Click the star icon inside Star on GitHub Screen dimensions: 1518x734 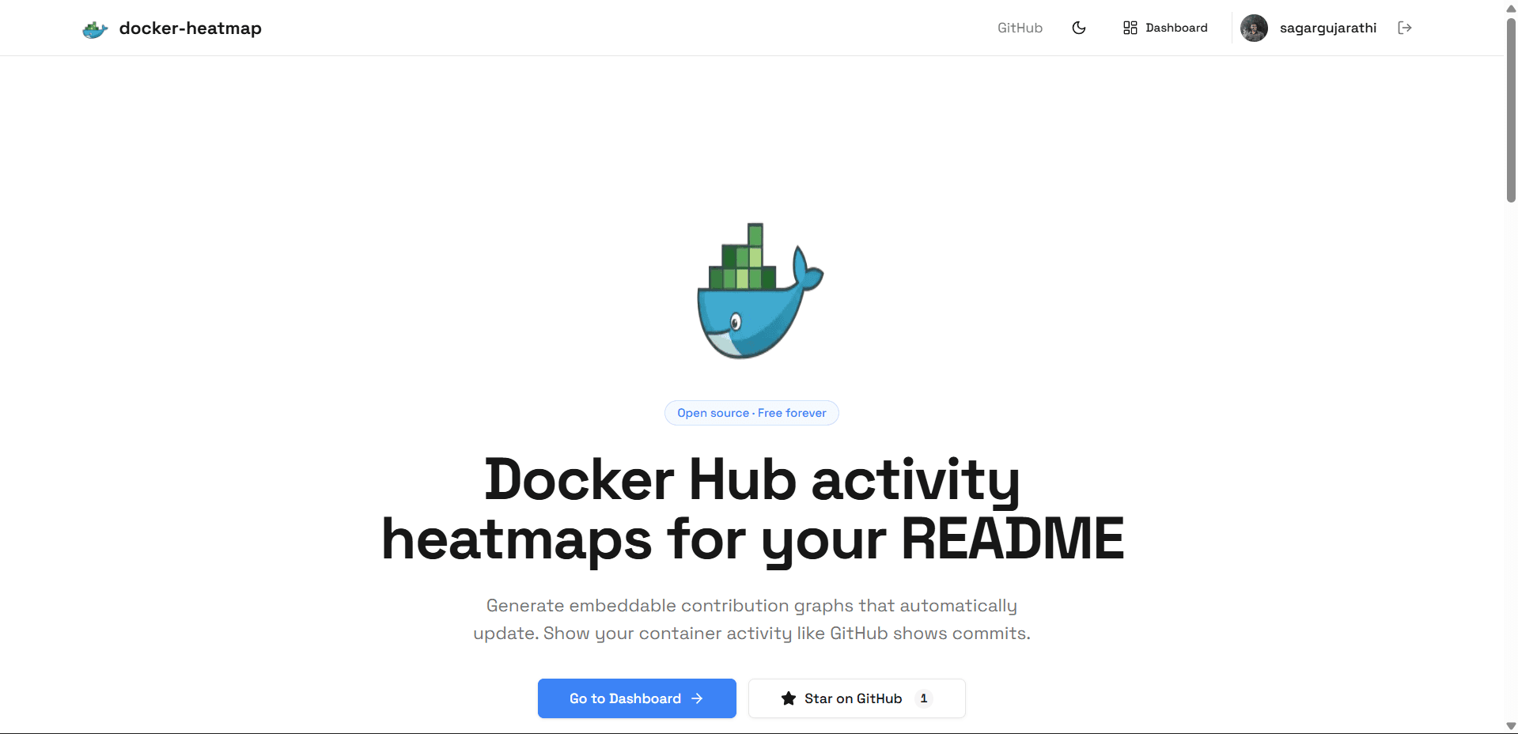tap(788, 698)
